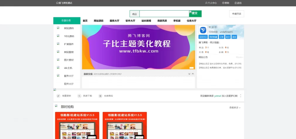Click the blue 腾飞博客 avatar logo
The height and width of the screenshot is (139, 296).
203,30
